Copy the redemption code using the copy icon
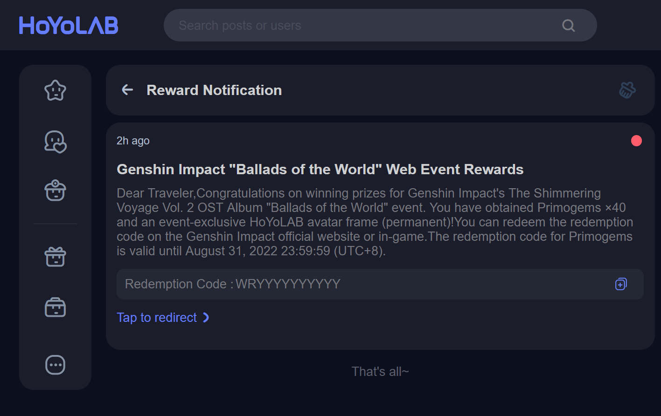Viewport: 661px width, 416px height. [x=620, y=284]
